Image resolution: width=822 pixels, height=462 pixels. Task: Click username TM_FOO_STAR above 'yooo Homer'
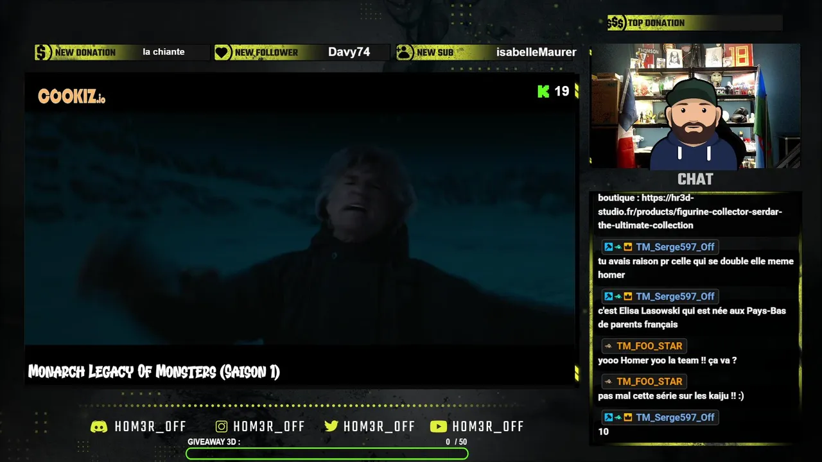point(649,346)
